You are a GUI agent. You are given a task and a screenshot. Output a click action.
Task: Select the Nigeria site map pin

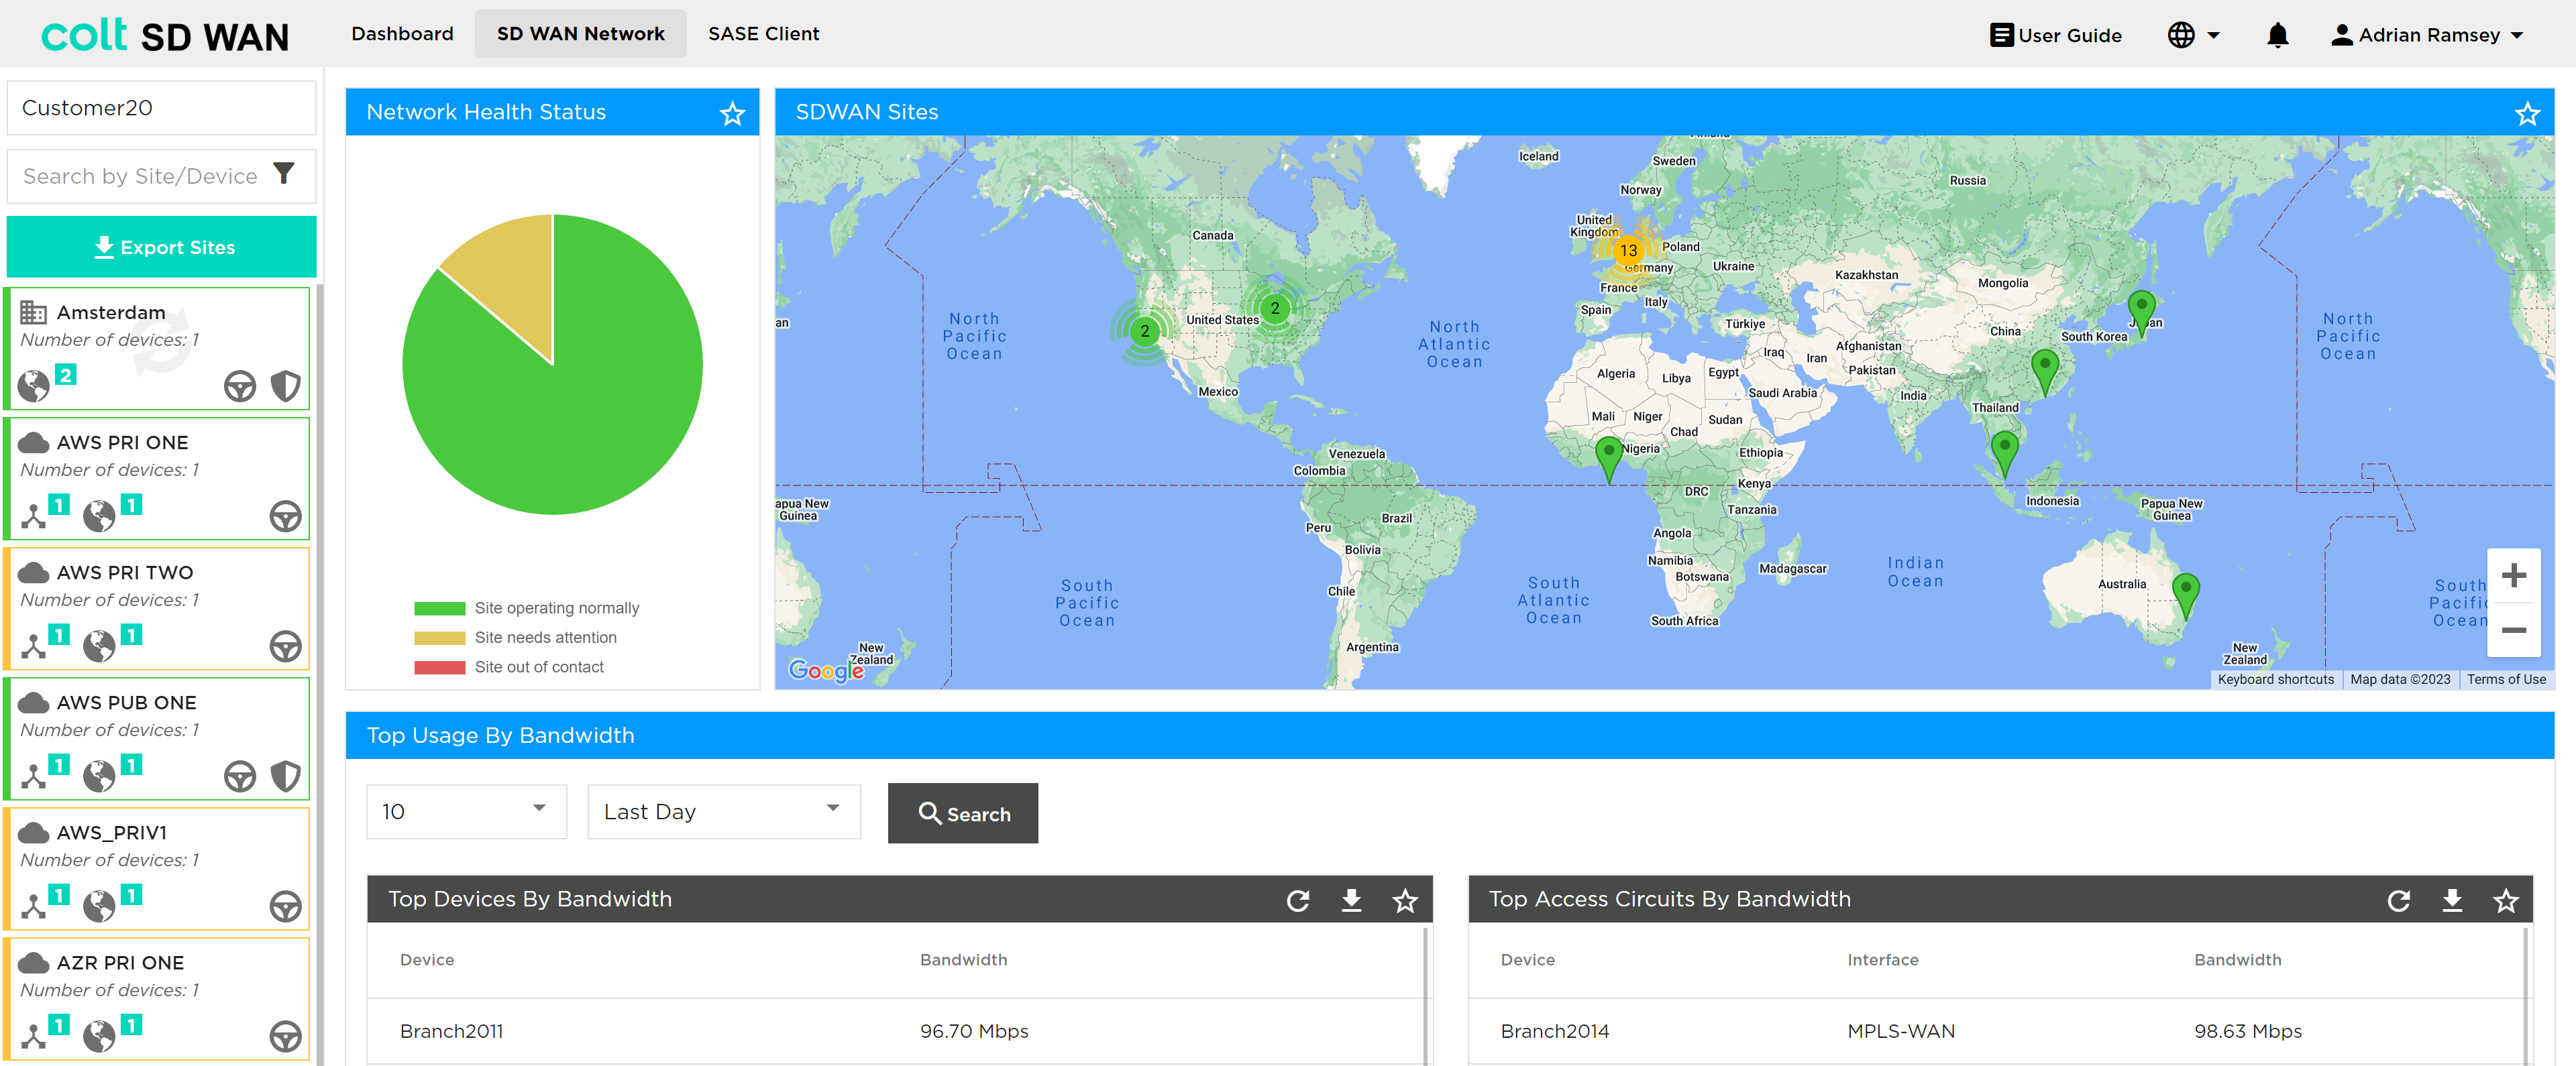(1608, 459)
